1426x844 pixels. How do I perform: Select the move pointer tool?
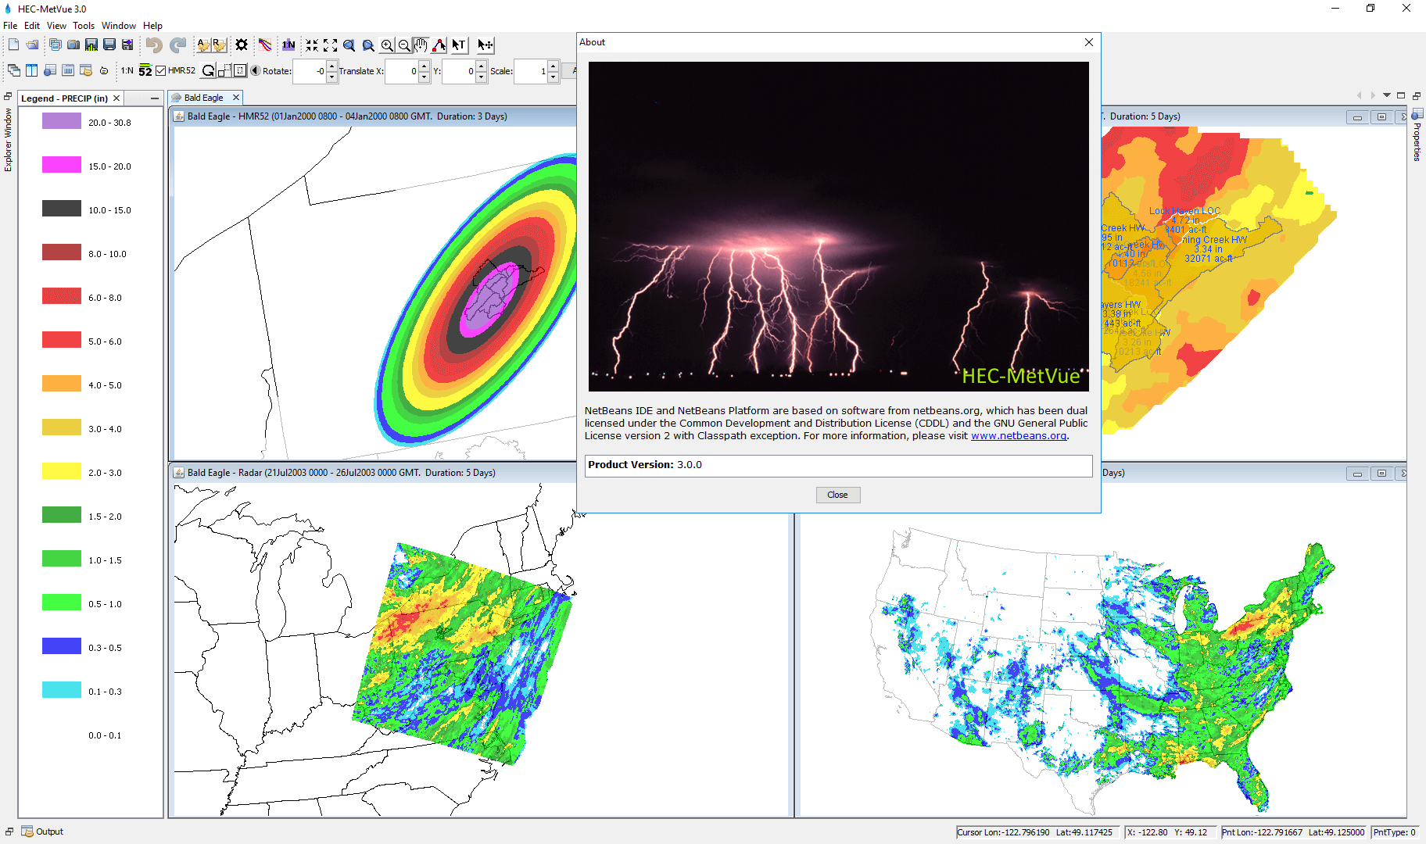[x=485, y=45]
